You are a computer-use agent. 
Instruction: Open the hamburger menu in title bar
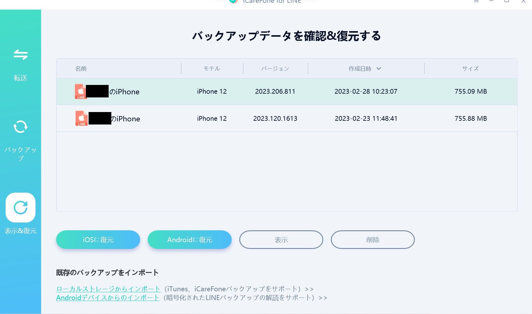pyautogui.click(x=476, y=1)
